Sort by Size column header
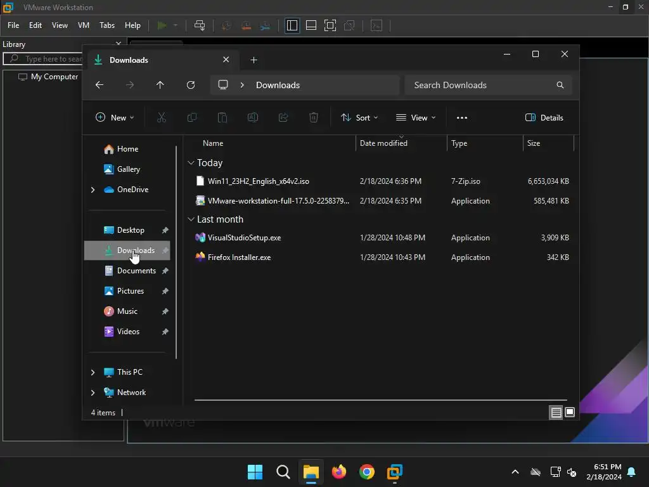Screen dimensions: 649x487 [x=548, y=143]
